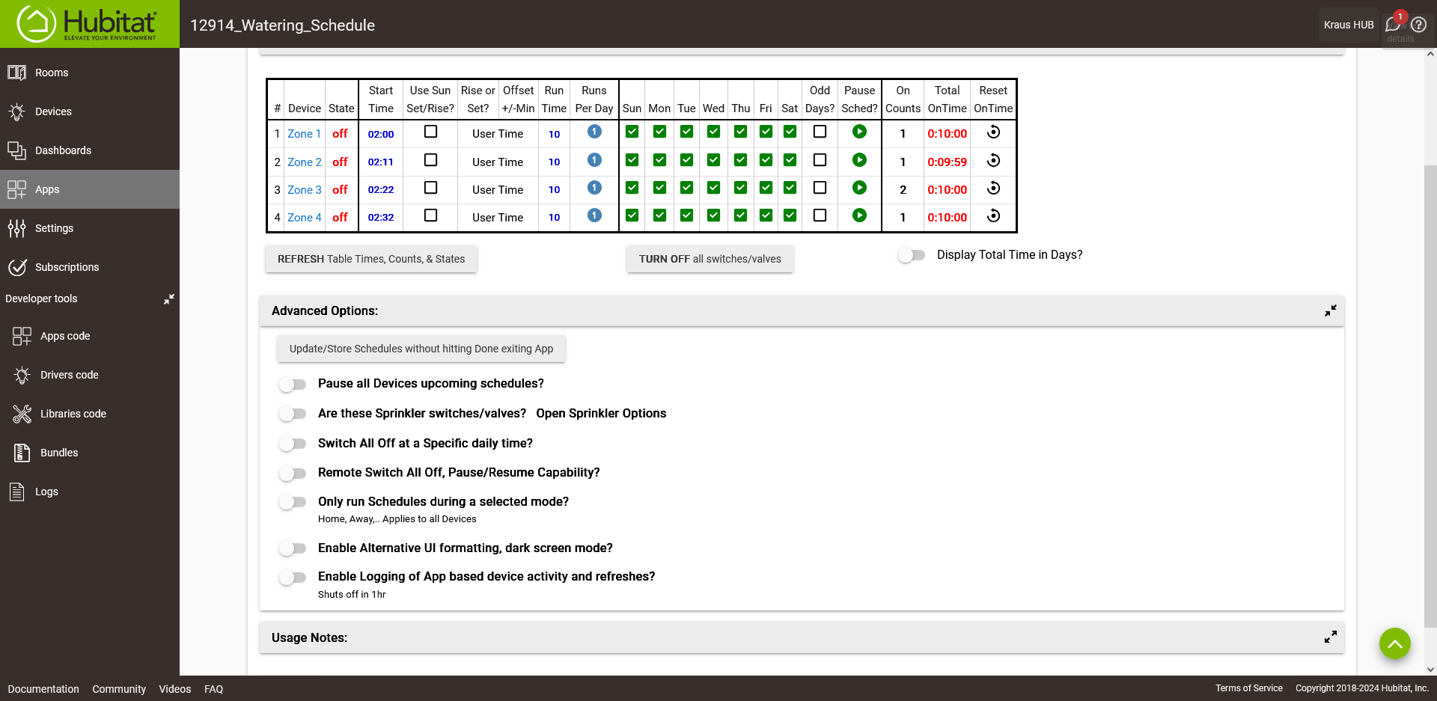Check Use Sun Set/Rise for Zone 1
1437x701 pixels.
click(430, 132)
